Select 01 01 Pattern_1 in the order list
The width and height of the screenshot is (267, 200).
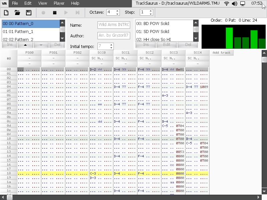point(30,32)
